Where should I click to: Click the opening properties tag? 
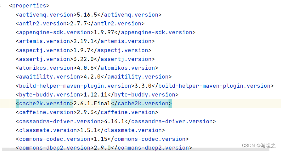pos(29,6)
